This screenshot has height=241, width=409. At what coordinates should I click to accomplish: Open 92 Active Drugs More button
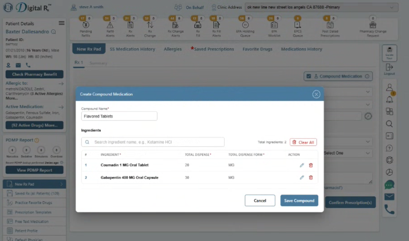coord(35,125)
